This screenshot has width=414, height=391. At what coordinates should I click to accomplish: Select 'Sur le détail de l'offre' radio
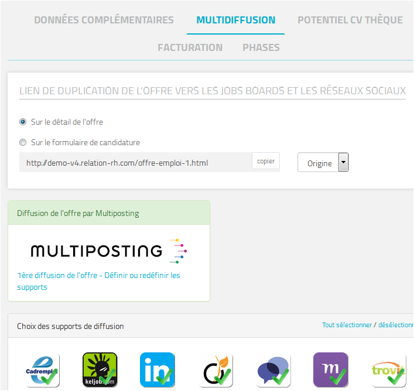tap(23, 122)
